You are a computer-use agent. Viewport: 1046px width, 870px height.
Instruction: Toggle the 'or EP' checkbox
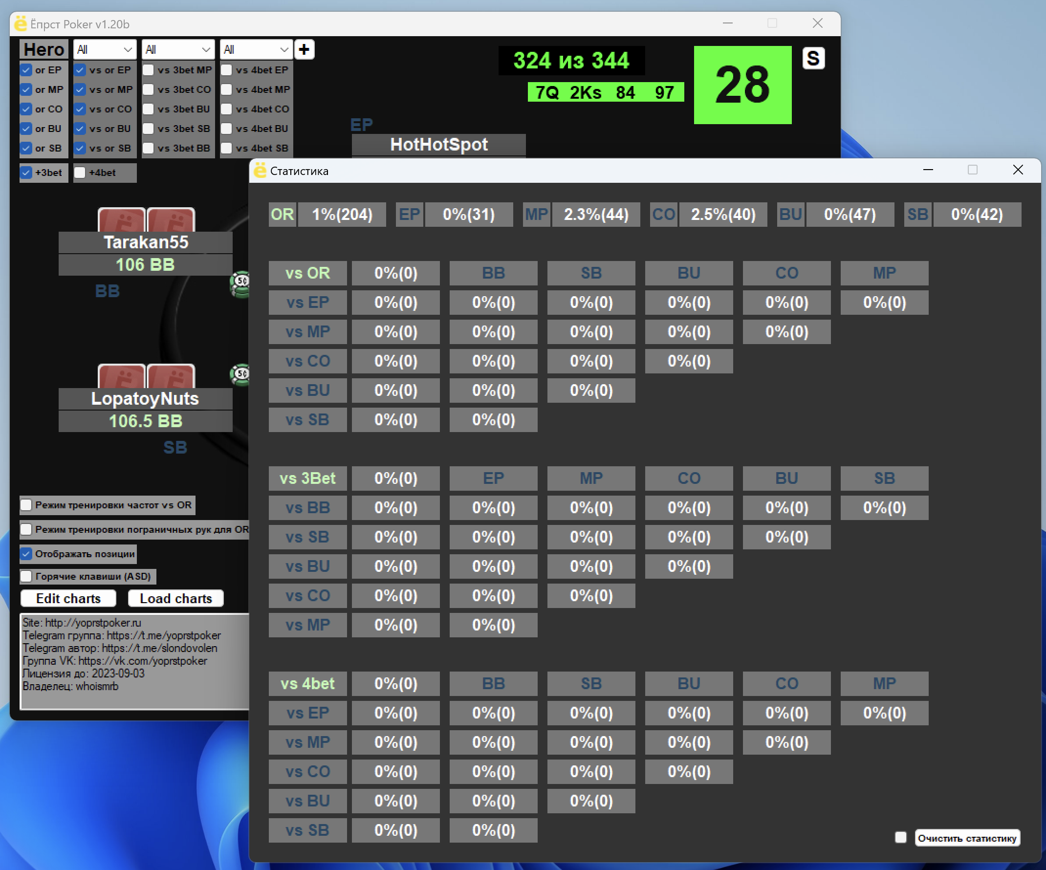point(26,70)
